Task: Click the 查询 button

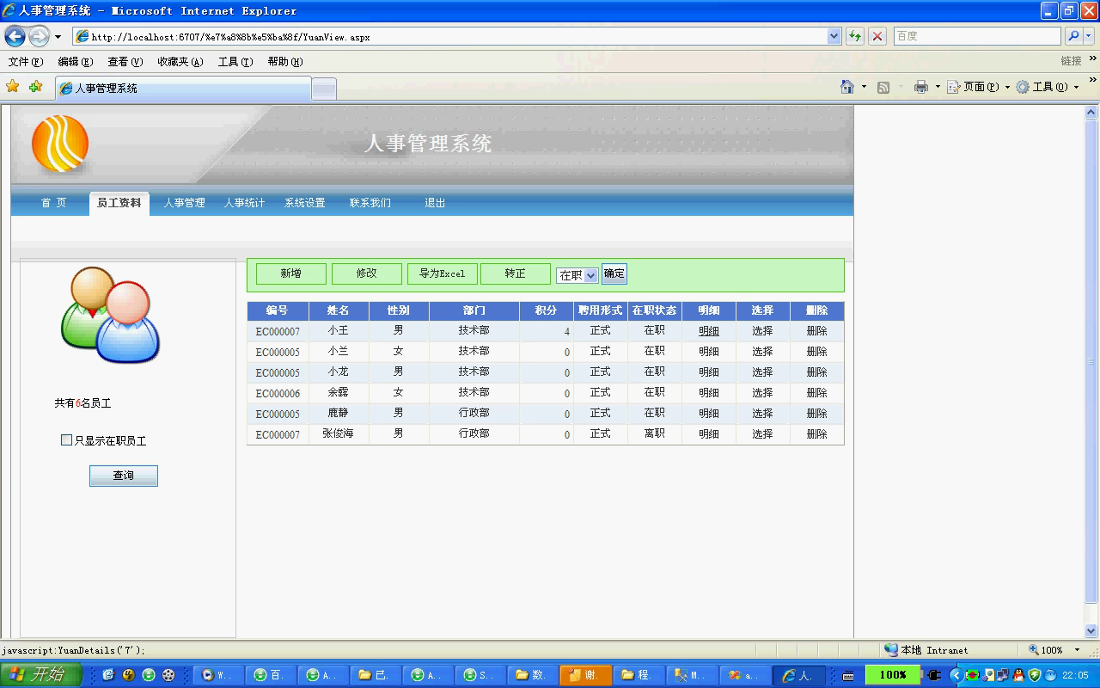Action: tap(124, 476)
